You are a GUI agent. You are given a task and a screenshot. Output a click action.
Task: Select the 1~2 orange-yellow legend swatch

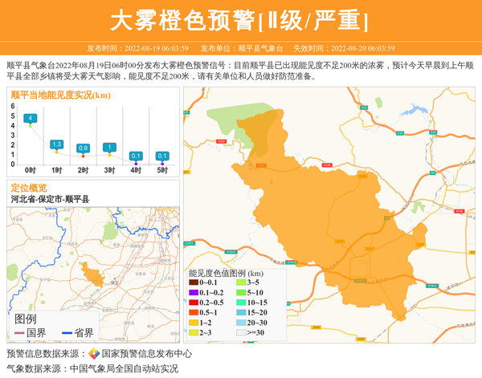(x=194, y=323)
